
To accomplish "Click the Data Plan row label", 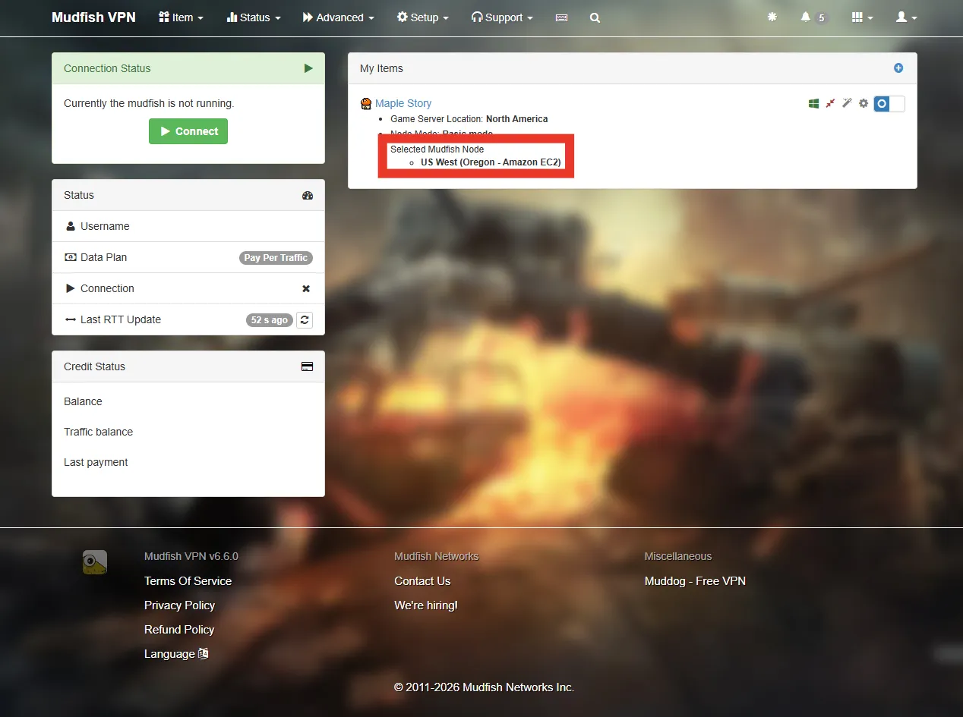I will tap(104, 257).
